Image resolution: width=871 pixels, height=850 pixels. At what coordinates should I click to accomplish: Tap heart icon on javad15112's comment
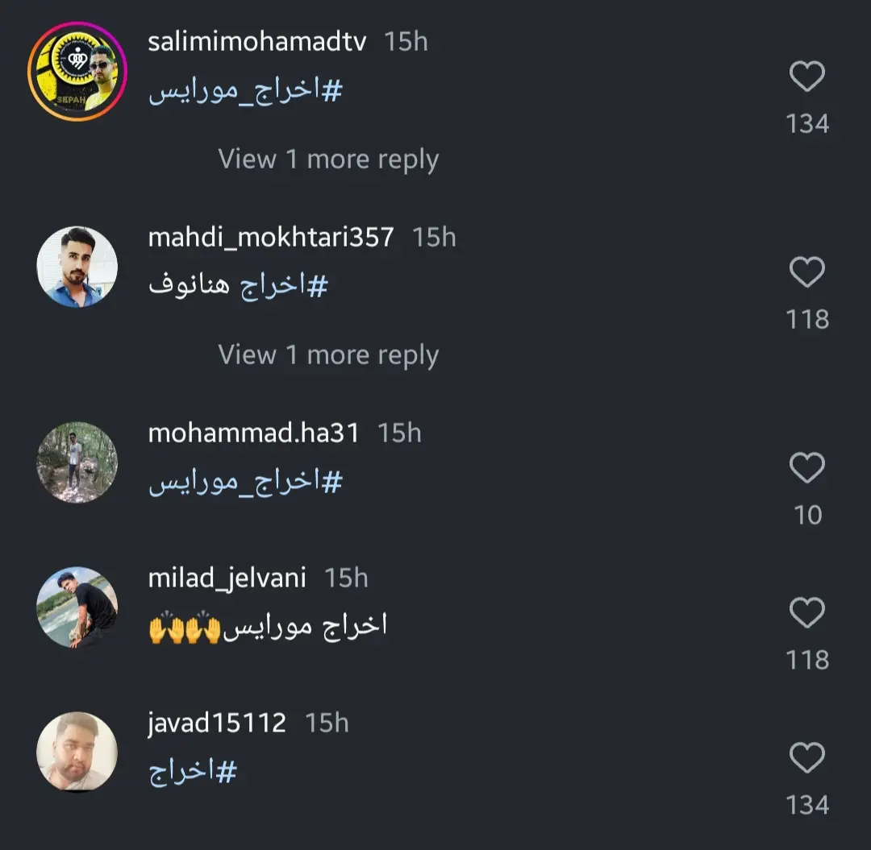806,758
